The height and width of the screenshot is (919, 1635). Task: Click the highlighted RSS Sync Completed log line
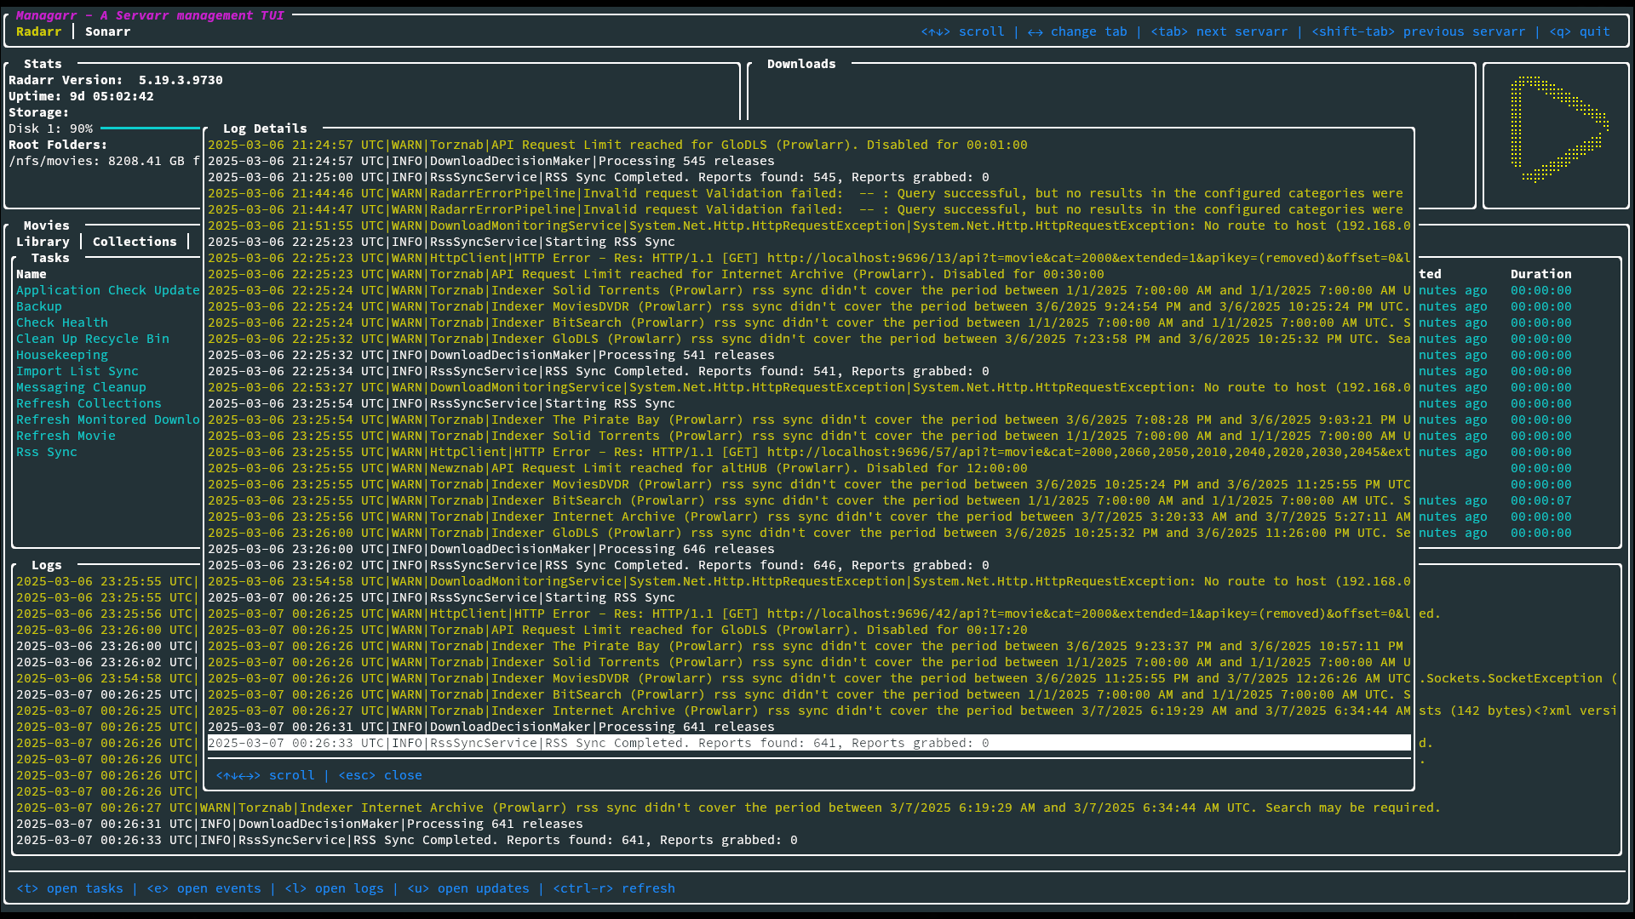coord(598,743)
